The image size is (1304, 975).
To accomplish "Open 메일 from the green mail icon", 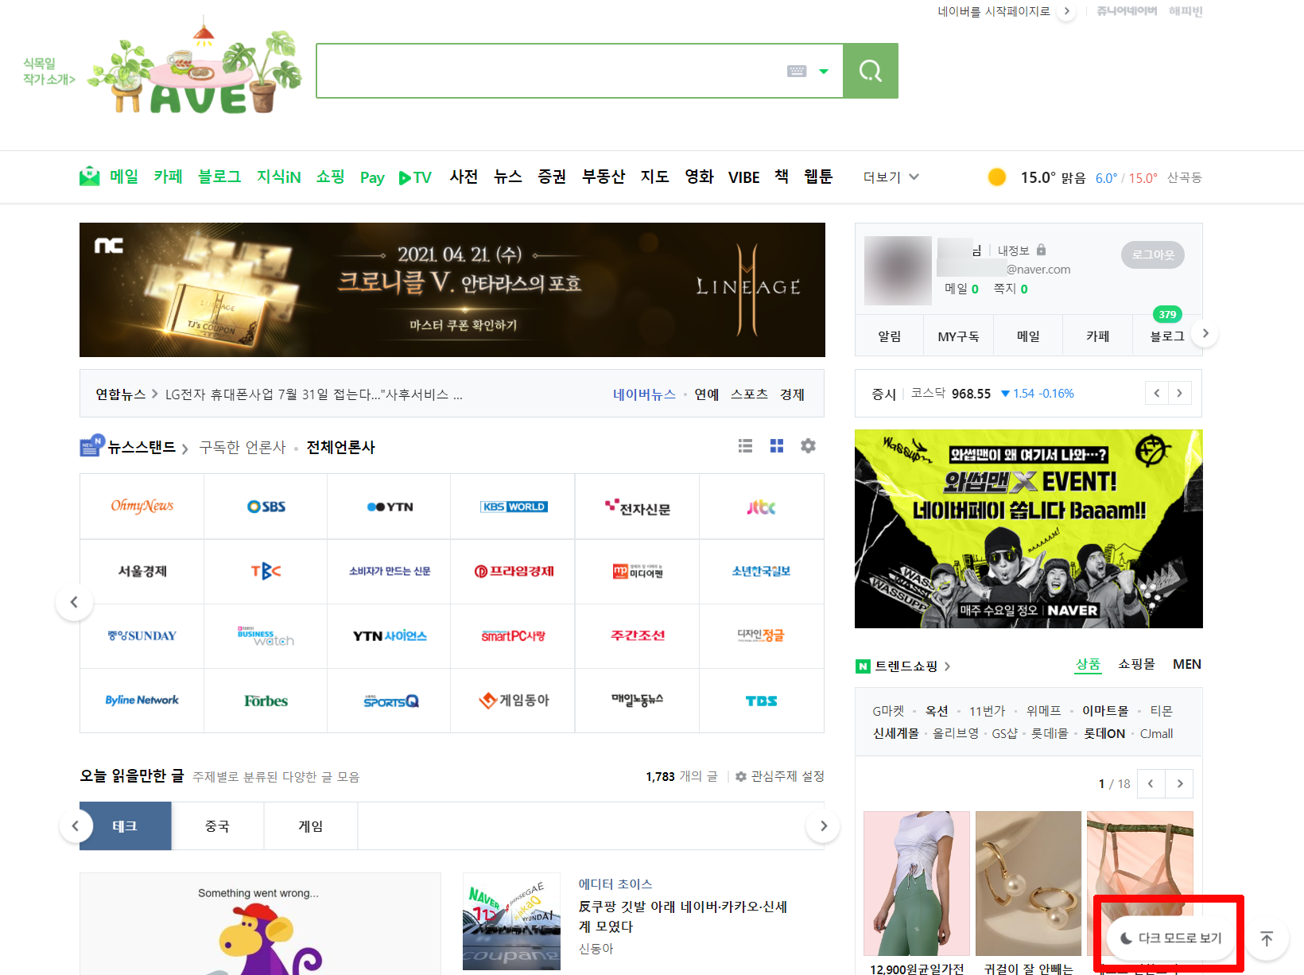I will (x=90, y=177).
